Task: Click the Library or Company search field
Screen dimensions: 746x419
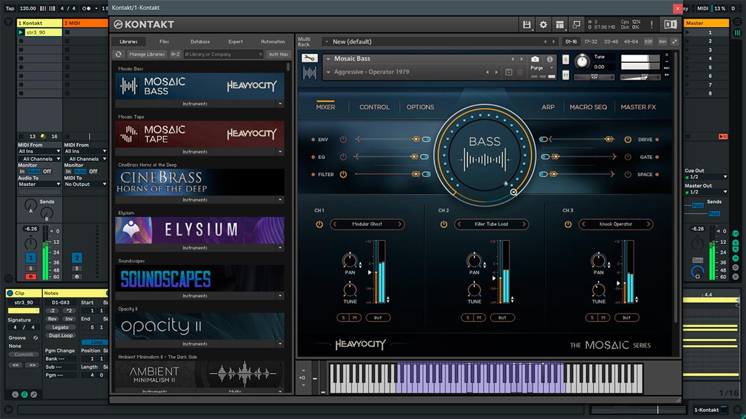Action: coord(223,55)
